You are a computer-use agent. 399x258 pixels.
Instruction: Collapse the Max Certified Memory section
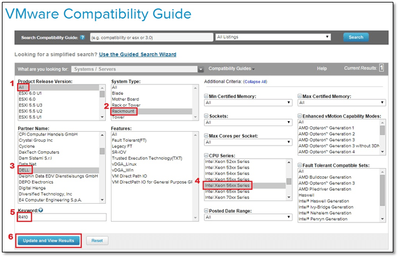pyautogui.click(x=300, y=96)
